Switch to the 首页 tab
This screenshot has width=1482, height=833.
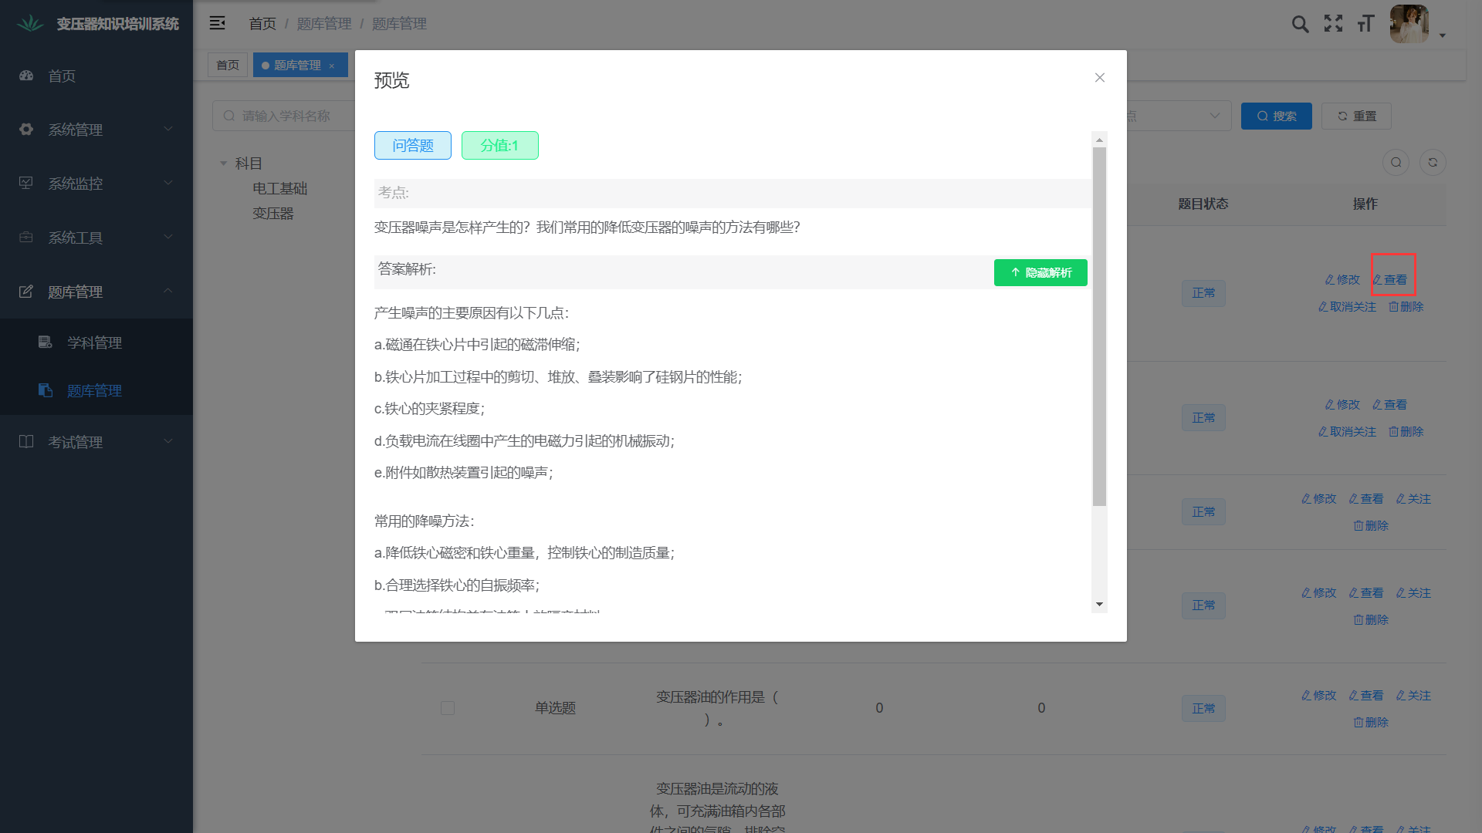[228, 66]
